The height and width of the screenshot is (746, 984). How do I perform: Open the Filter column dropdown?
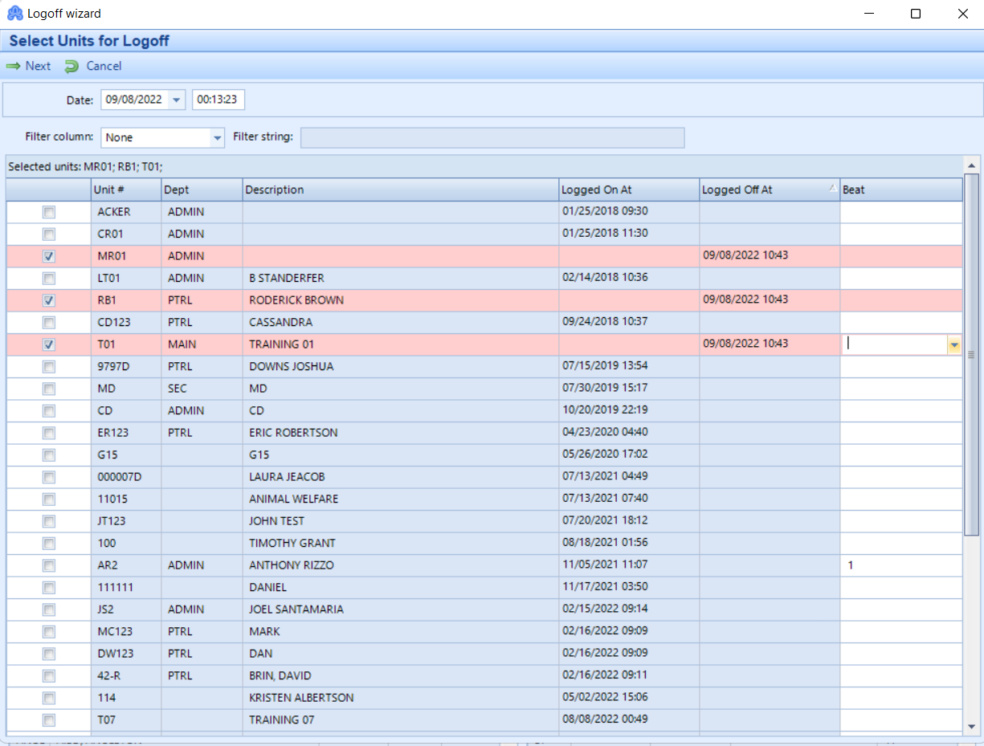click(216, 137)
